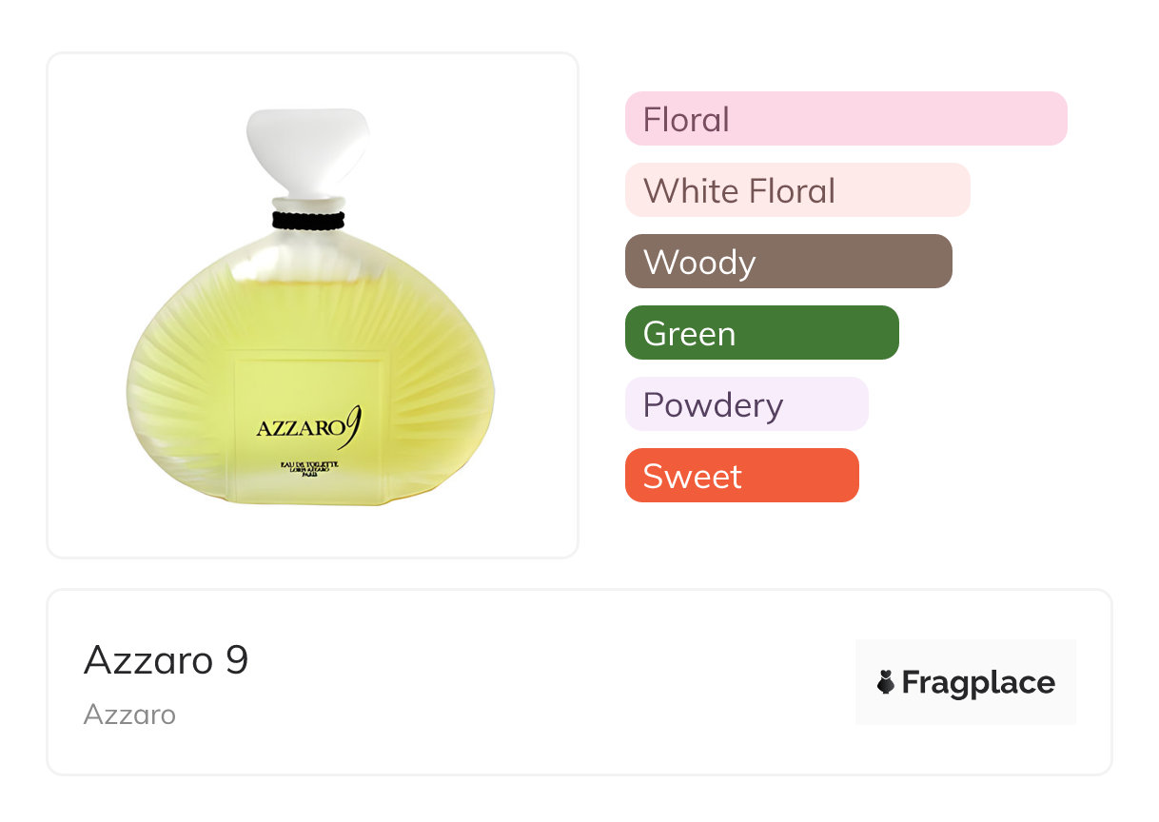
Task: Click the Fragplace logo icon
Action: (886, 682)
